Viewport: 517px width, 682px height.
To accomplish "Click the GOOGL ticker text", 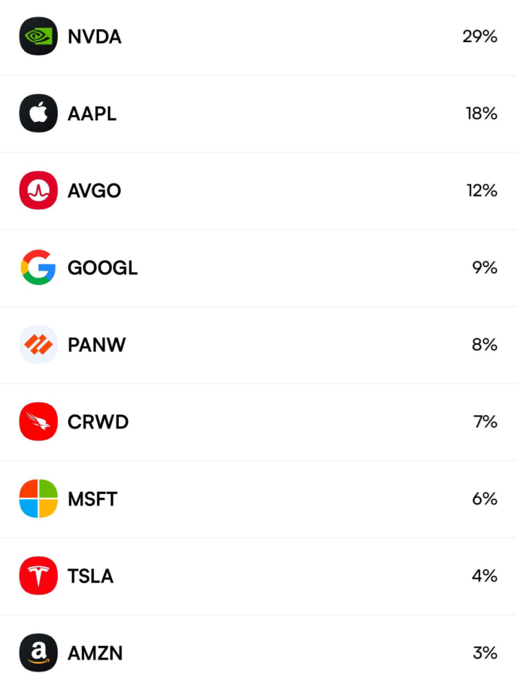I will pos(102,268).
